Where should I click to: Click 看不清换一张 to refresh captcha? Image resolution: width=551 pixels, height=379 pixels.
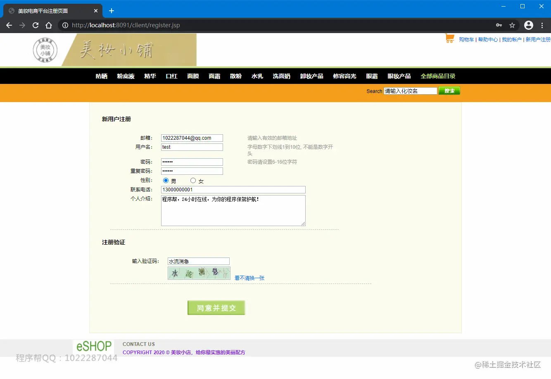(249, 278)
